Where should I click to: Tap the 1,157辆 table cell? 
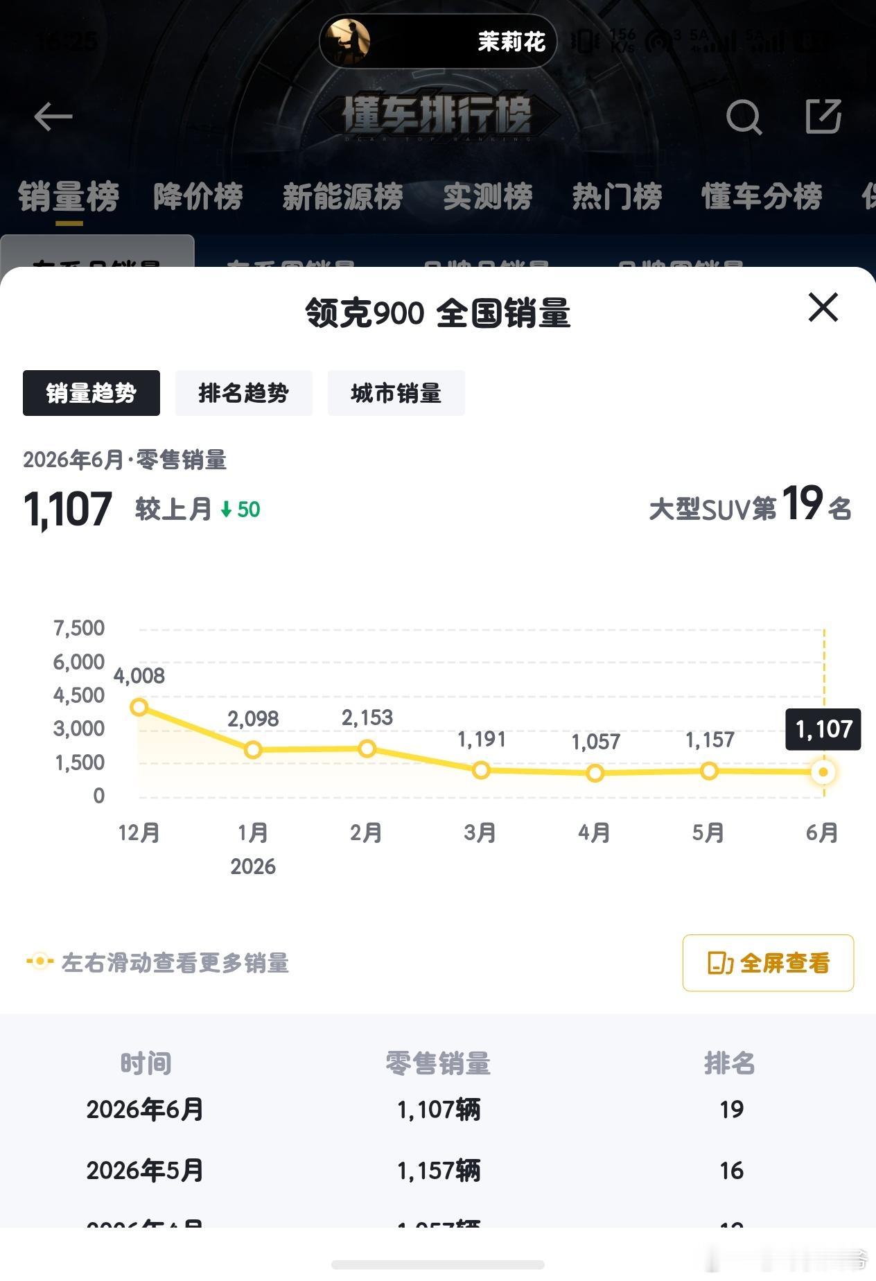439,1171
